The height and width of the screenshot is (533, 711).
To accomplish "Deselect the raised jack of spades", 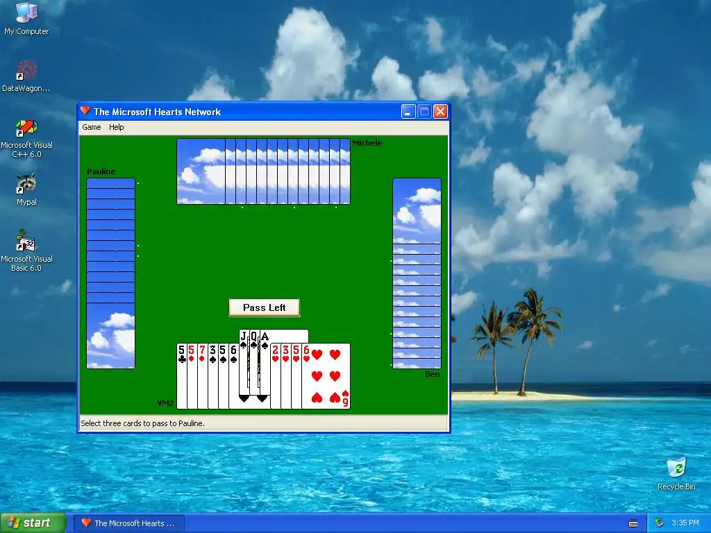I will (x=244, y=362).
